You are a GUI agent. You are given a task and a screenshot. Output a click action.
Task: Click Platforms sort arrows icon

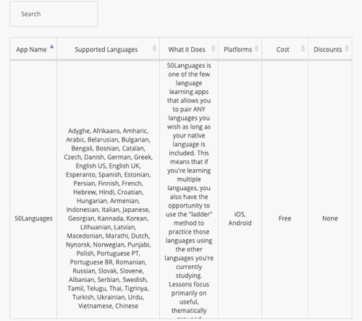256,48
